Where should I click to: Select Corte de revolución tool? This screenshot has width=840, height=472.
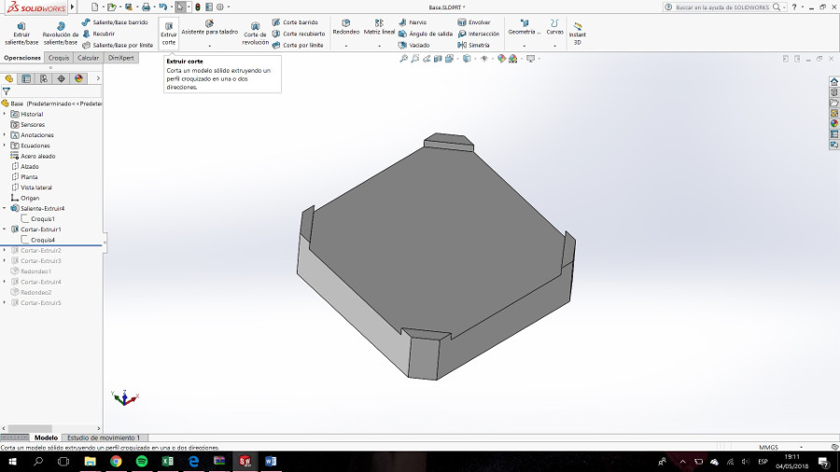click(255, 34)
